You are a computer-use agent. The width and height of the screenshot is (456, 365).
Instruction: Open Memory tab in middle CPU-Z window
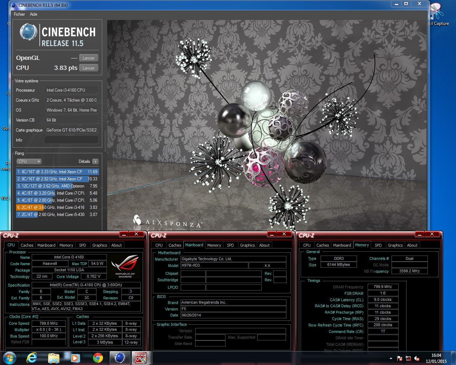click(x=214, y=245)
